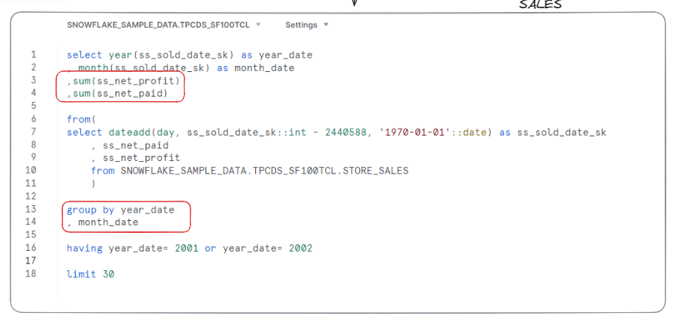Click line number 1 in the gutter
The width and height of the screenshot is (673, 325).
tap(33, 55)
